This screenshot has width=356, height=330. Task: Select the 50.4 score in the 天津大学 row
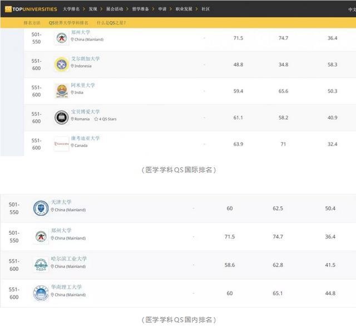[330, 208]
